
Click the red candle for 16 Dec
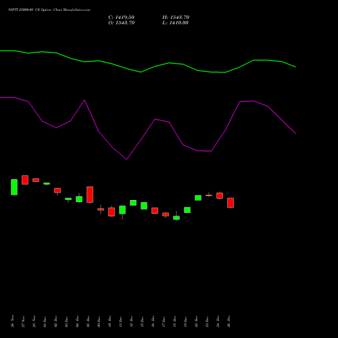point(155,211)
